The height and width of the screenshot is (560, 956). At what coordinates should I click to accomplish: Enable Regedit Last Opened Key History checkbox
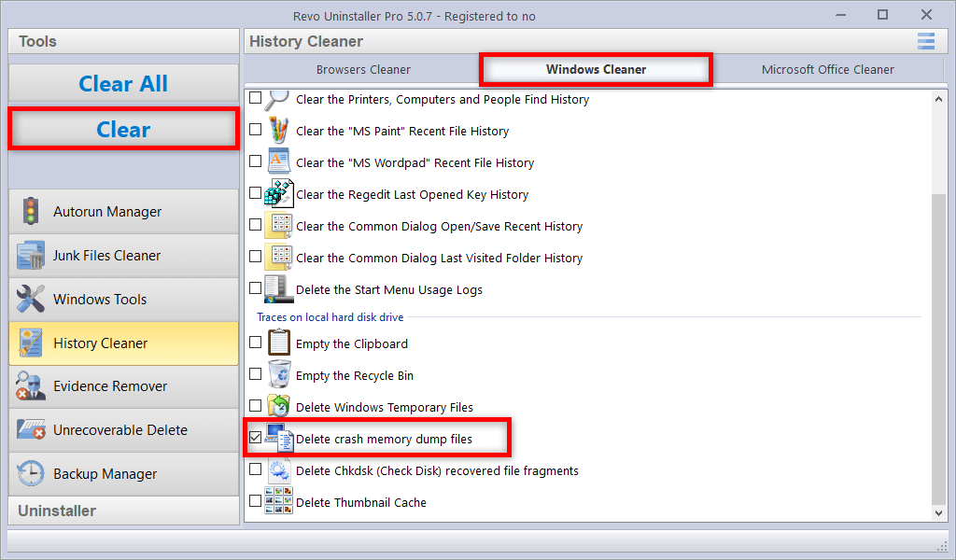click(256, 192)
